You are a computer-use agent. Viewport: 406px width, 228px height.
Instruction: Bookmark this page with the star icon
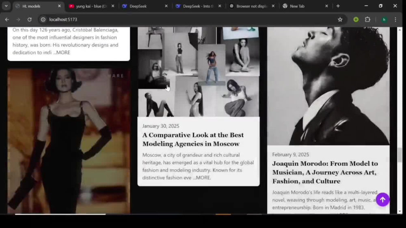pyautogui.click(x=340, y=19)
